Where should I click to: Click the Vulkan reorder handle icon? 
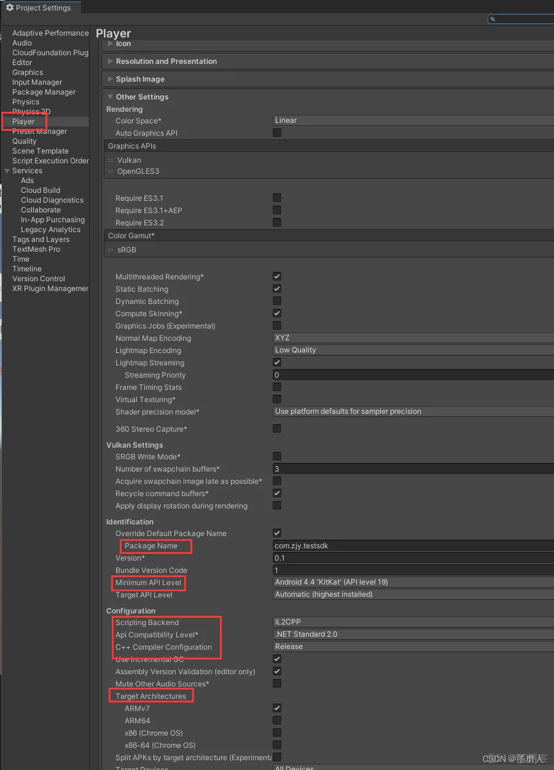click(x=111, y=160)
